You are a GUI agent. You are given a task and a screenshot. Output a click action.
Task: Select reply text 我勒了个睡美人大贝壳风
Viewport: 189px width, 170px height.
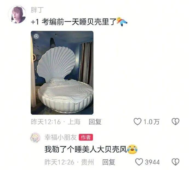tap(86, 150)
